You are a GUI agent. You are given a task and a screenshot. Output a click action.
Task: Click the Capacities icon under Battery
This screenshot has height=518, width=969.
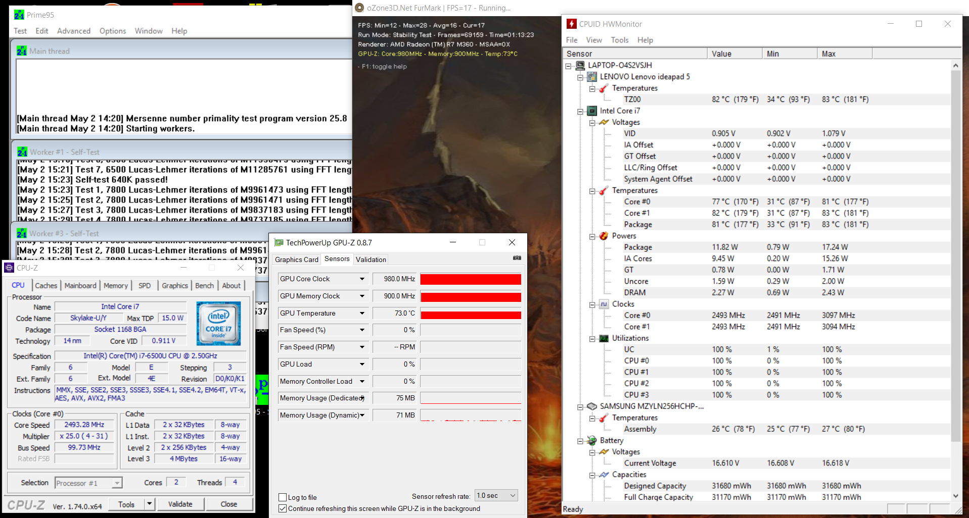coord(604,475)
